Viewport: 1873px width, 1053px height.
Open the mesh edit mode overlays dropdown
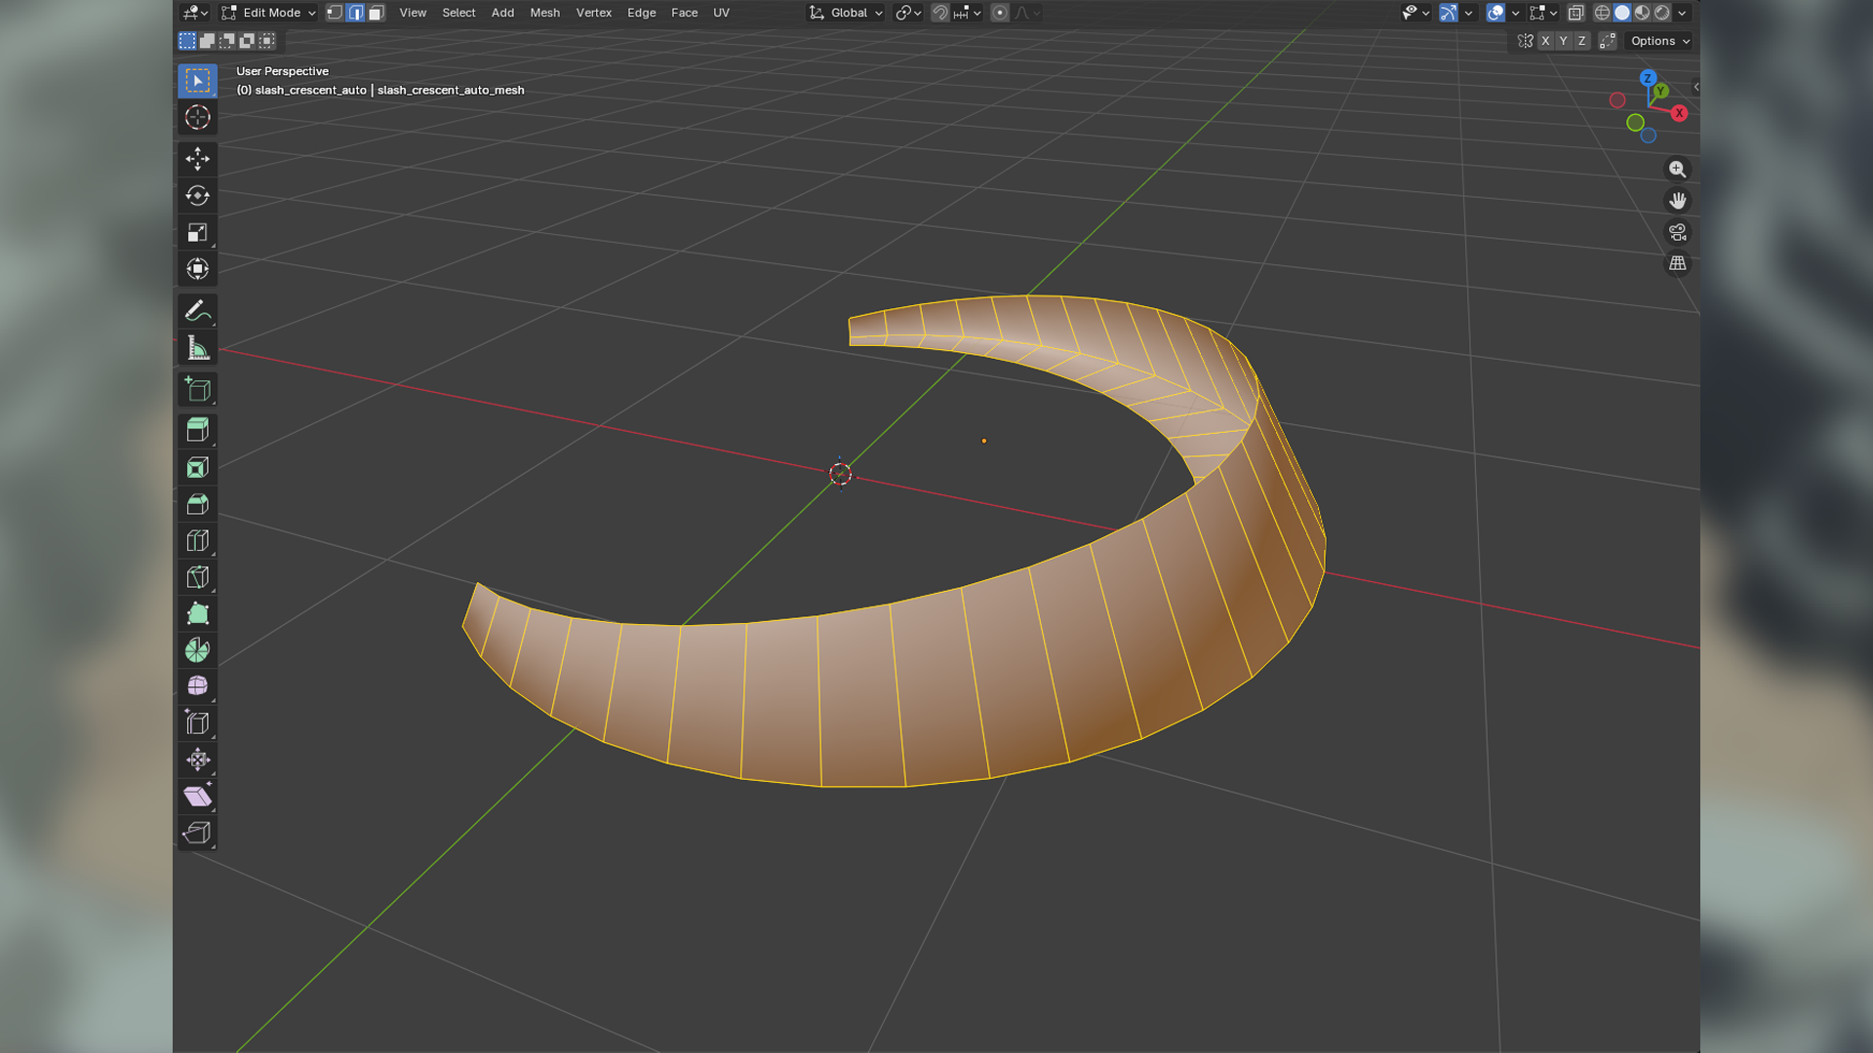(x=1543, y=13)
